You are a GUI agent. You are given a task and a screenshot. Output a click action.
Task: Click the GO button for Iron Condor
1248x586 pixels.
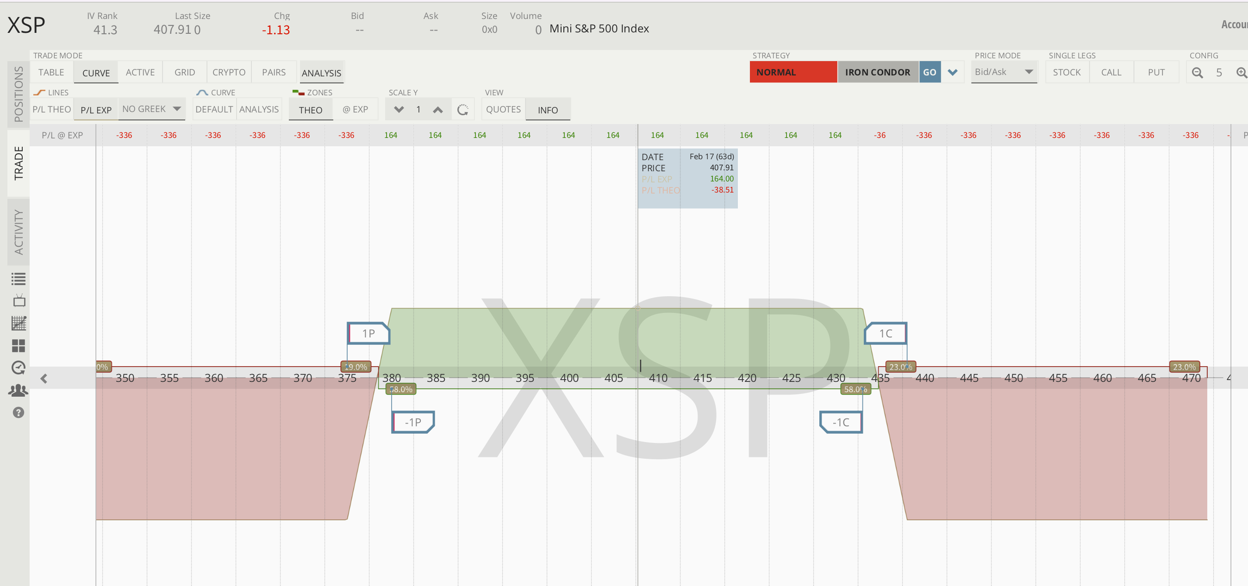tap(930, 72)
